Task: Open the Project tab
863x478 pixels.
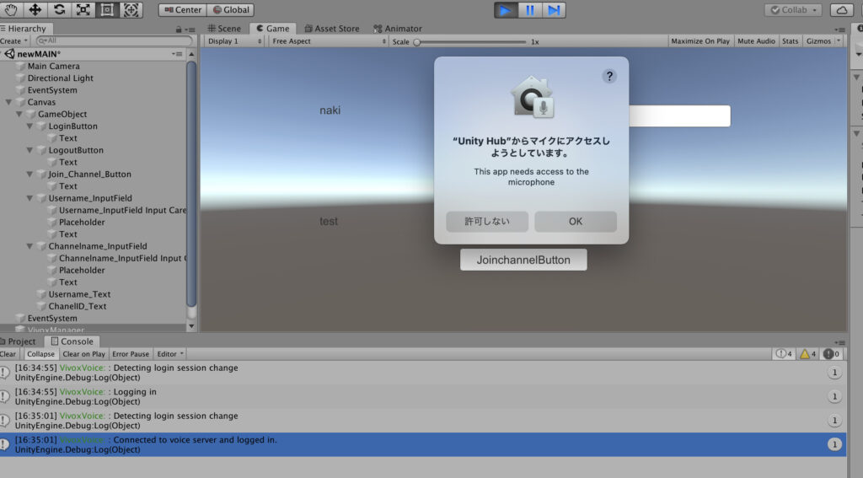Action: pyautogui.click(x=19, y=341)
